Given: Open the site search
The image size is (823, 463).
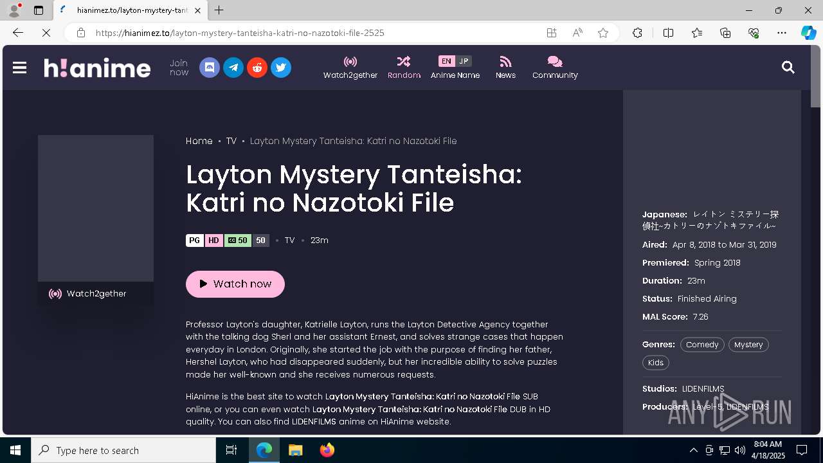Looking at the screenshot, I should [788, 68].
